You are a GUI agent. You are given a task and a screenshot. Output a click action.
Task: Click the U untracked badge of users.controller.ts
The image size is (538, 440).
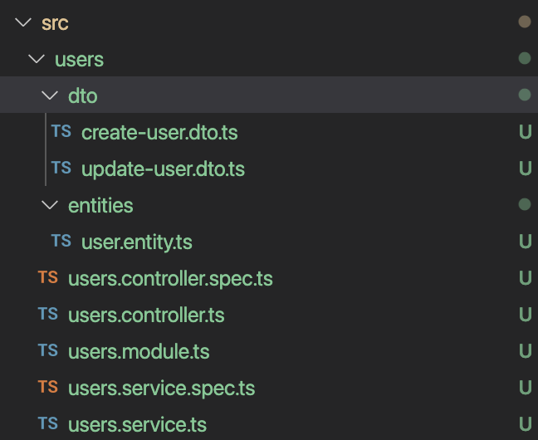(x=526, y=315)
